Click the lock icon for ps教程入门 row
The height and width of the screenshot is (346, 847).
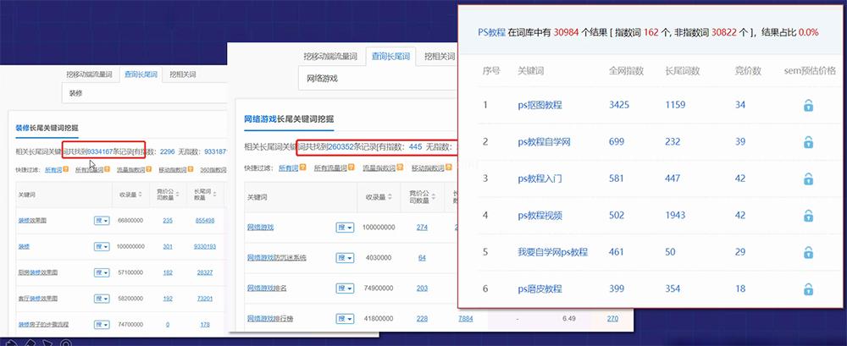coord(808,178)
